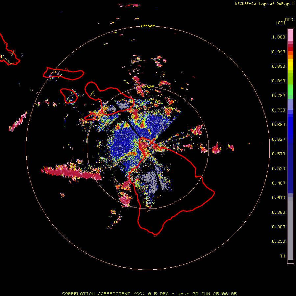Viewport: 296px width, 296px height.
Task: Click the 0.467 legend value
Action: tap(279, 183)
